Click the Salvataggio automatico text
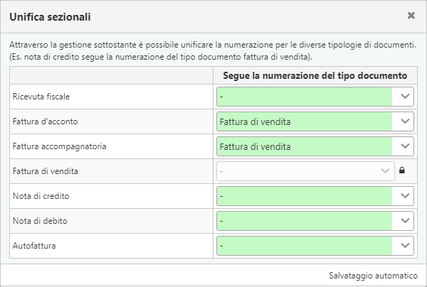Viewport: 427px width, 287px height. tap(373, 276)
